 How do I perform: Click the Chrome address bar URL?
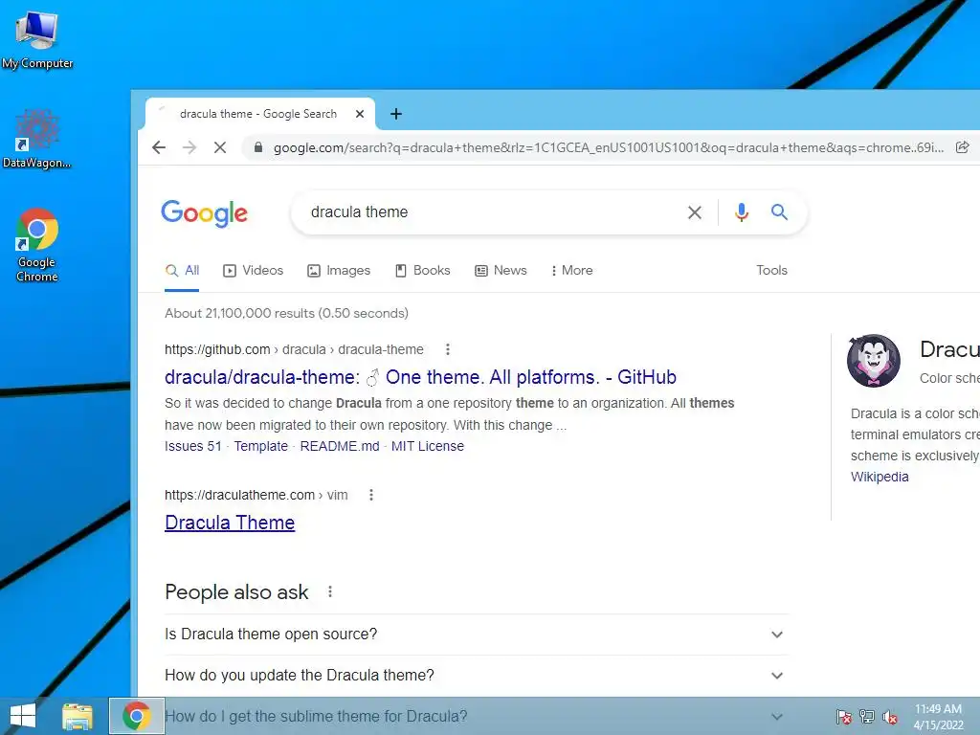(608, 148)
